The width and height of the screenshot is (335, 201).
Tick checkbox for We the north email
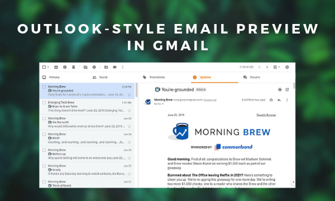click(x=44, y=118)
